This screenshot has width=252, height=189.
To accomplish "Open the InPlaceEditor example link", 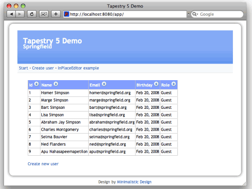I will tap(78, 68).
